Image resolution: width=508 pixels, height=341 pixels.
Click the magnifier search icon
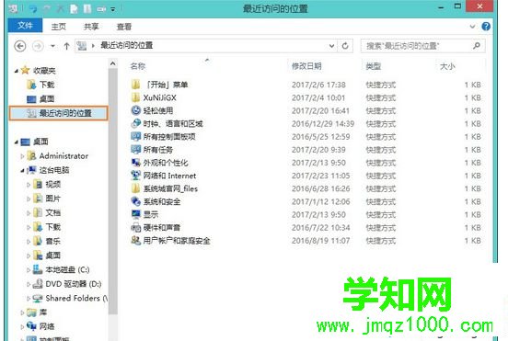pyautogui.click(x=477, y=46)
